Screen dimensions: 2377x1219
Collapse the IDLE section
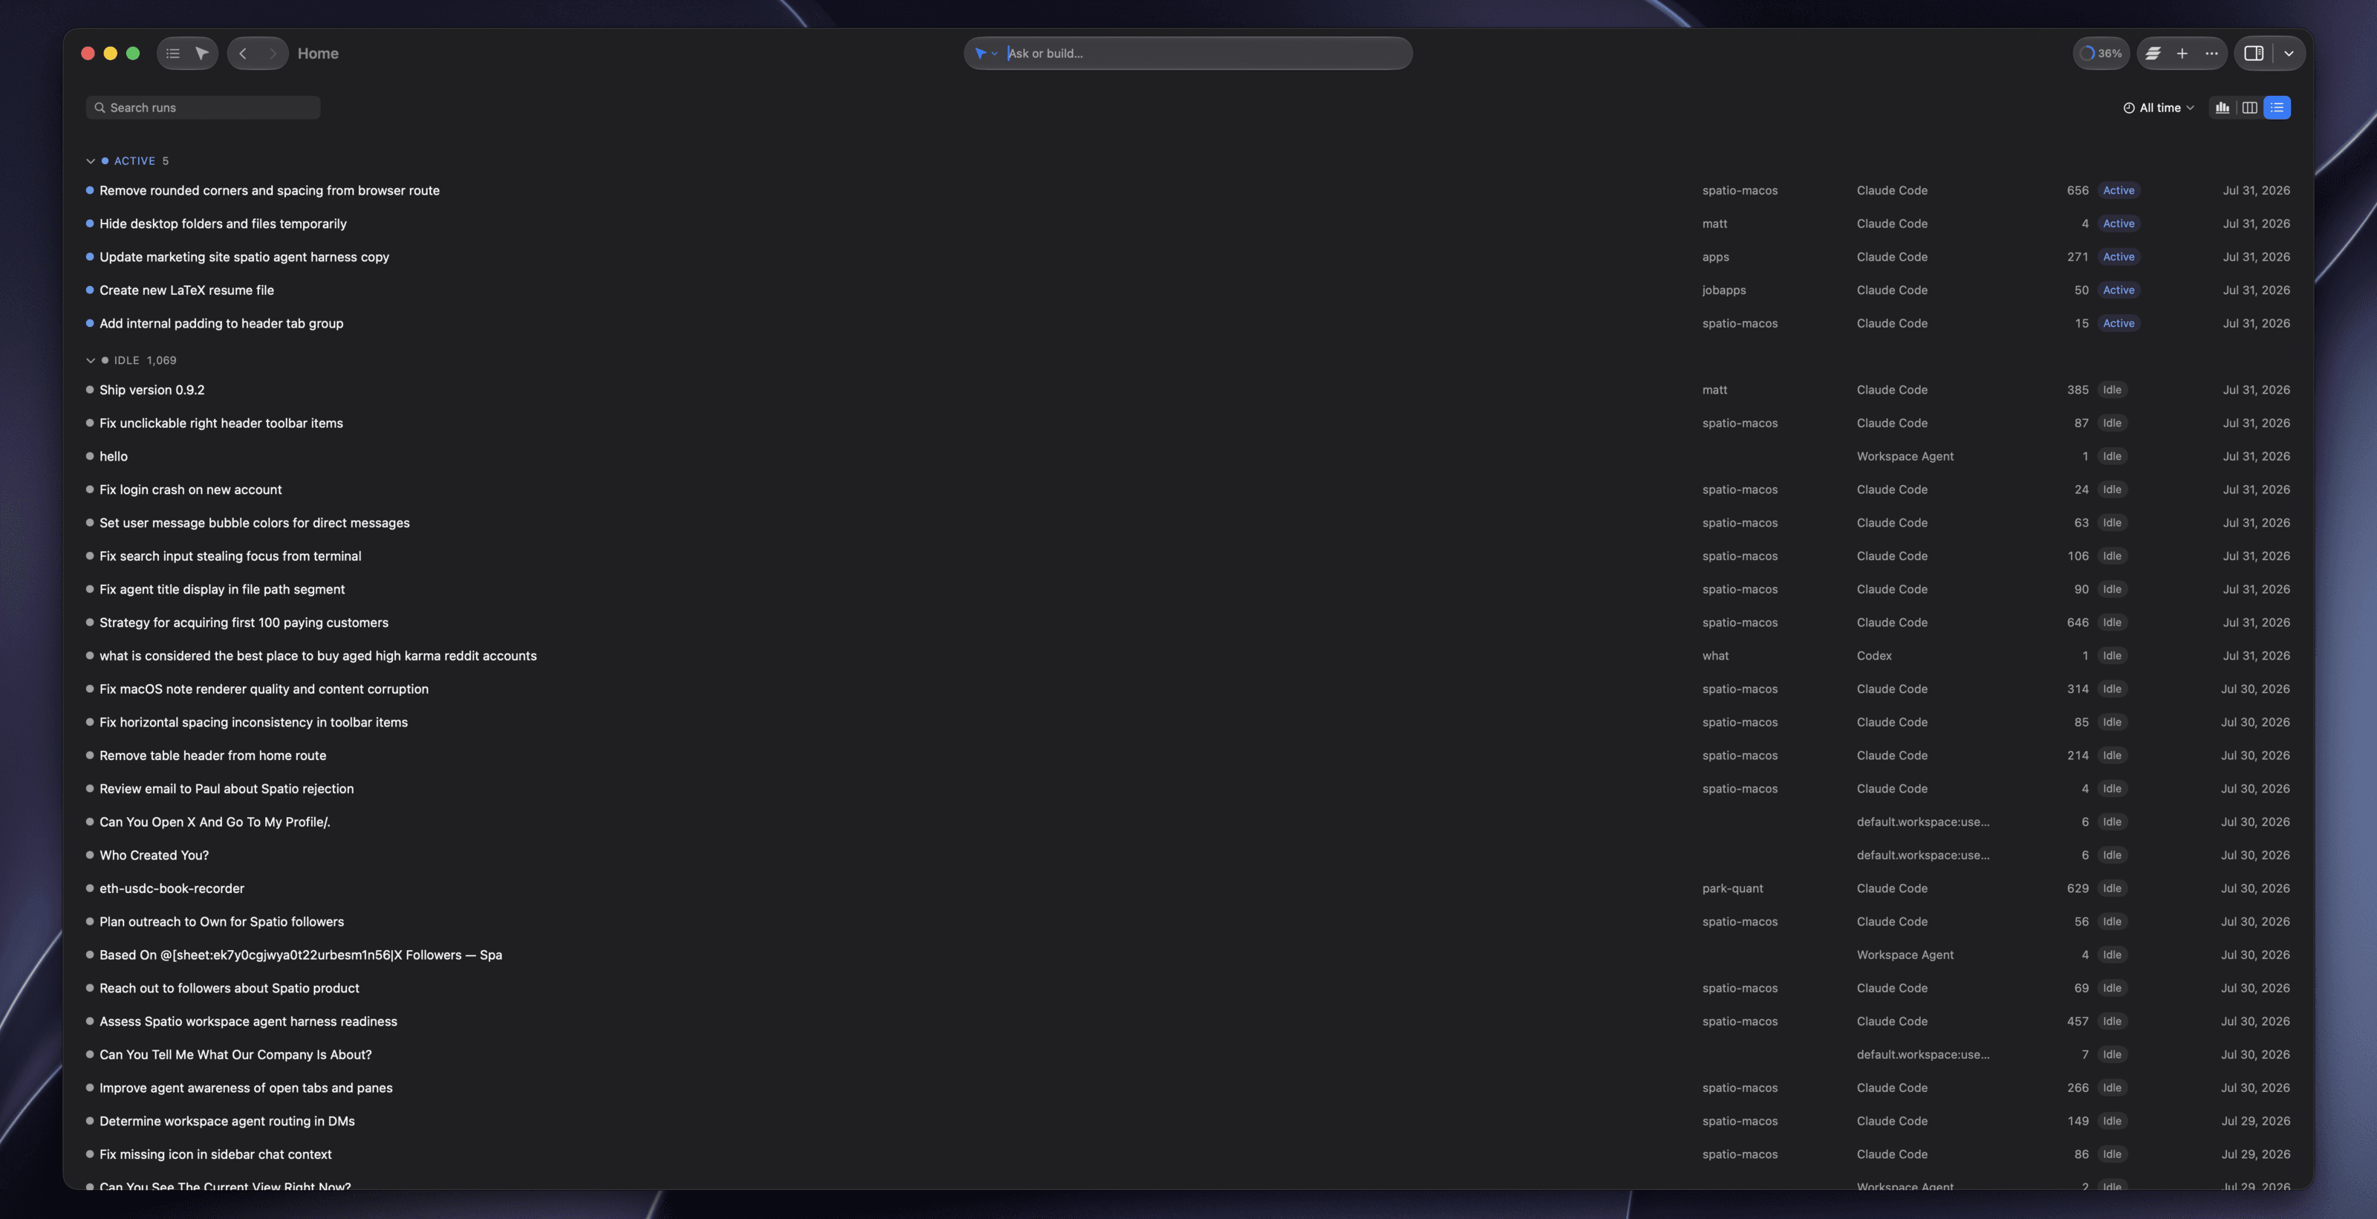pyautogui.click(x=91, y=361)
